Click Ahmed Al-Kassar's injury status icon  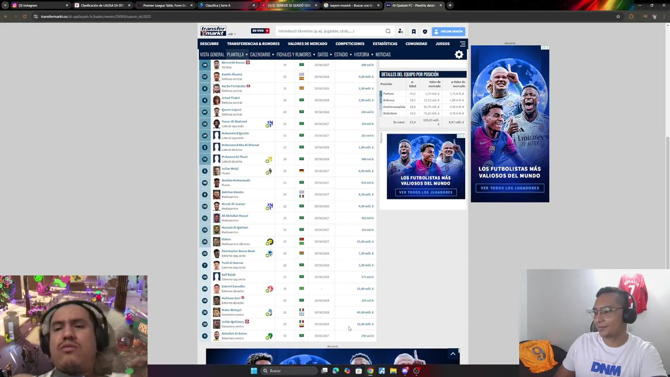[x=248, y=62]
